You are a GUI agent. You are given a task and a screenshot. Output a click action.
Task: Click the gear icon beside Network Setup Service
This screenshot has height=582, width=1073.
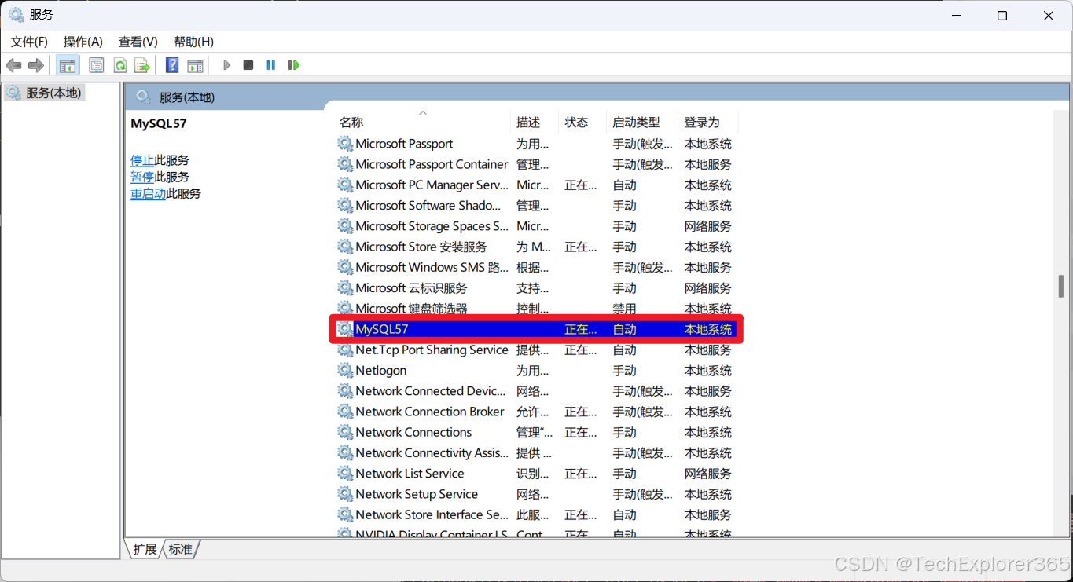[x=345, y=494]
